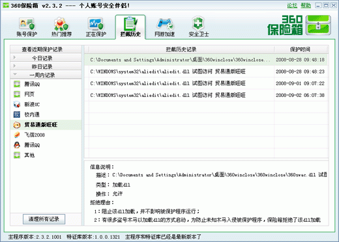339x242 pixels.
Task: Open the 论坛 forum link
Action: 292,5
